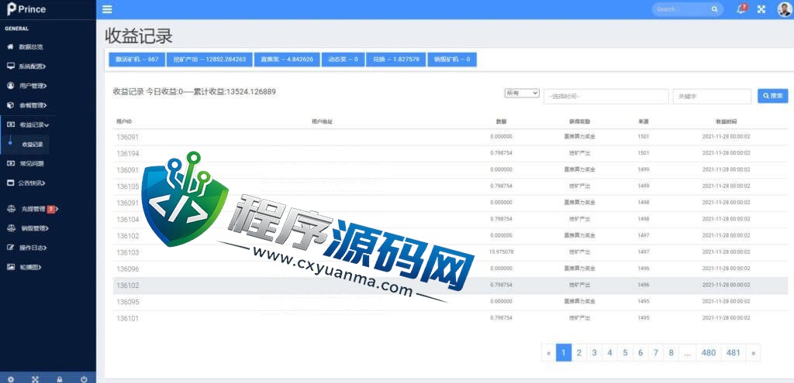794x383 pixels.
Task: Open 常见问题 in the sidebar
Action: [31, 164]
